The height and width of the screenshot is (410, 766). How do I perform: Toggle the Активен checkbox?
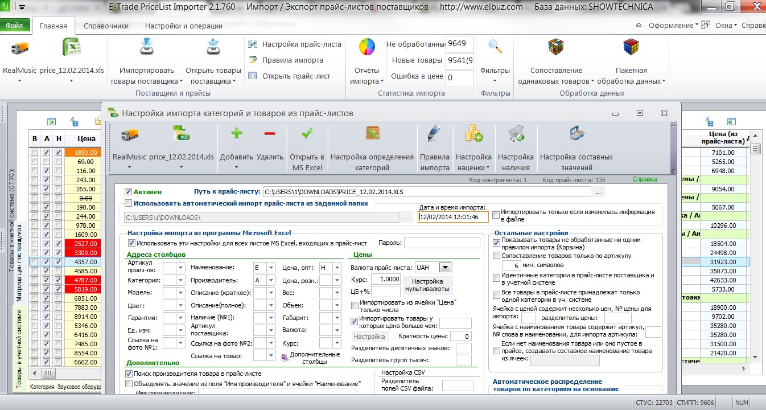129,191
